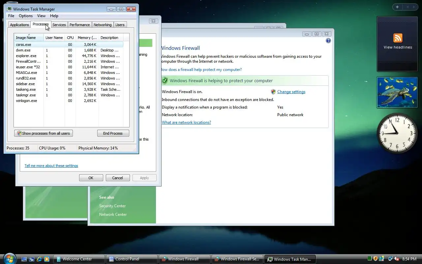Click Cancel in Firewall Settings dialog
422x264 pixels.
tap(117, 178)
